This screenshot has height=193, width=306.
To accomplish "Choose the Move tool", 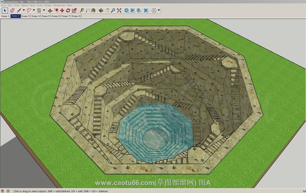I will coord(62,10).
